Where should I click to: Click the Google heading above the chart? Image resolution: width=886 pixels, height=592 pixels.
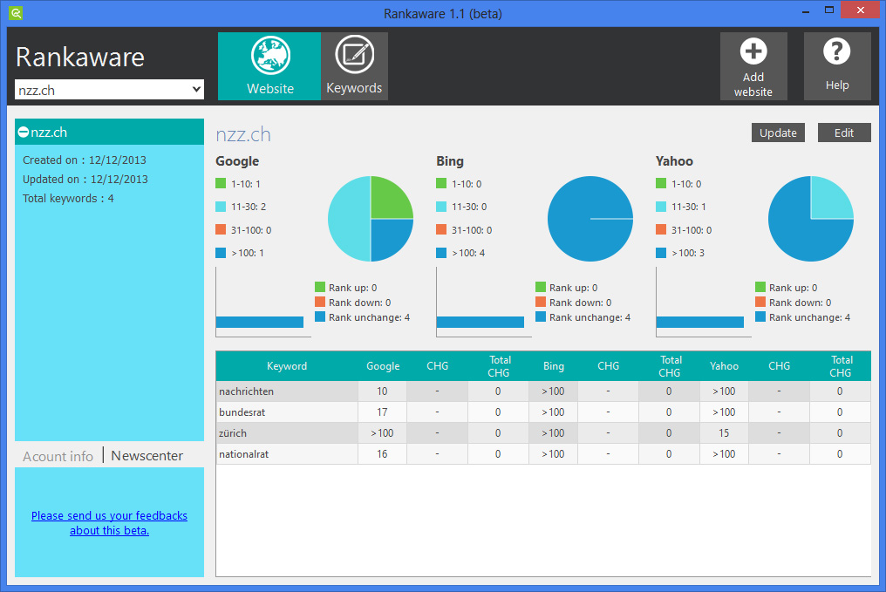pos(236,161)
